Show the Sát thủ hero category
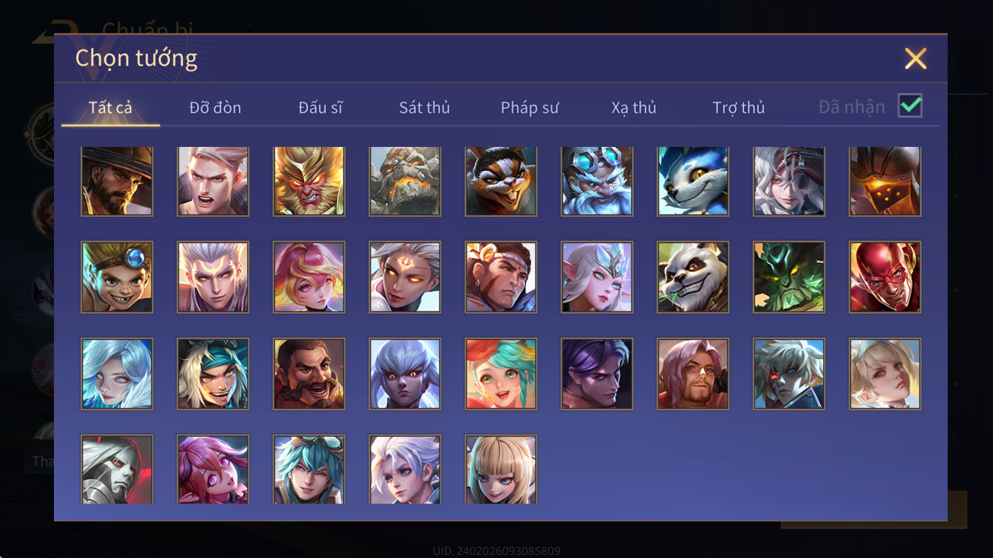The image size is (993, 558). pyautogui.click(x=425, y=107)
